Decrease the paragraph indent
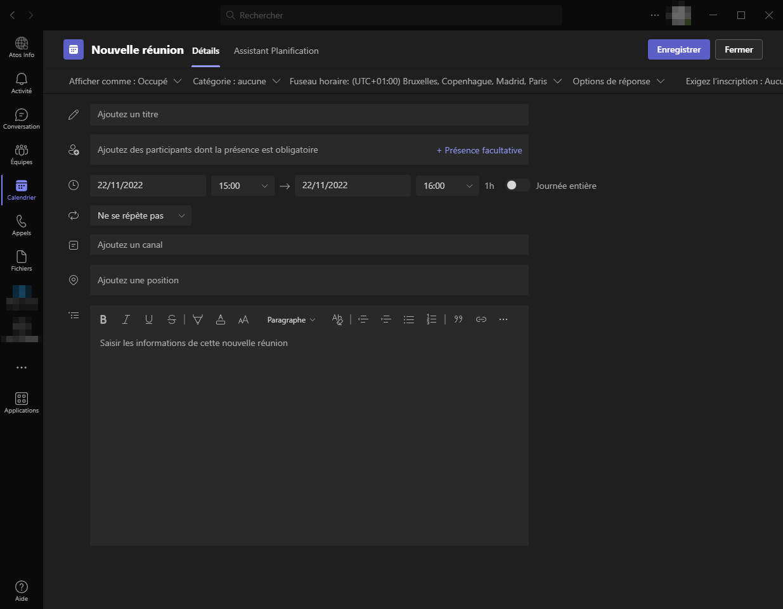The image size is (783, 609). (x=363, y=319)
